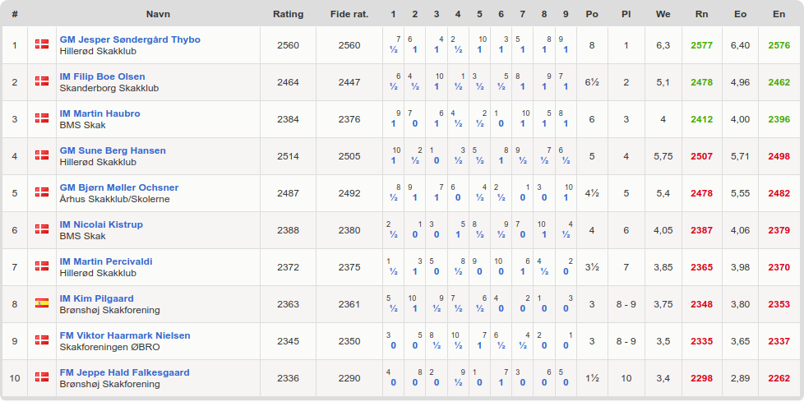Click round 9 column header
Viewport: 804px width, 402px height.
coord(566,14)
